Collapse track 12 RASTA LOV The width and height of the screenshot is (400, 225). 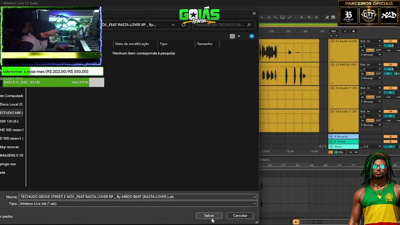pos(332,65)
